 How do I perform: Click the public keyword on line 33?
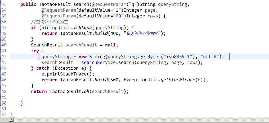coord(28,4)
